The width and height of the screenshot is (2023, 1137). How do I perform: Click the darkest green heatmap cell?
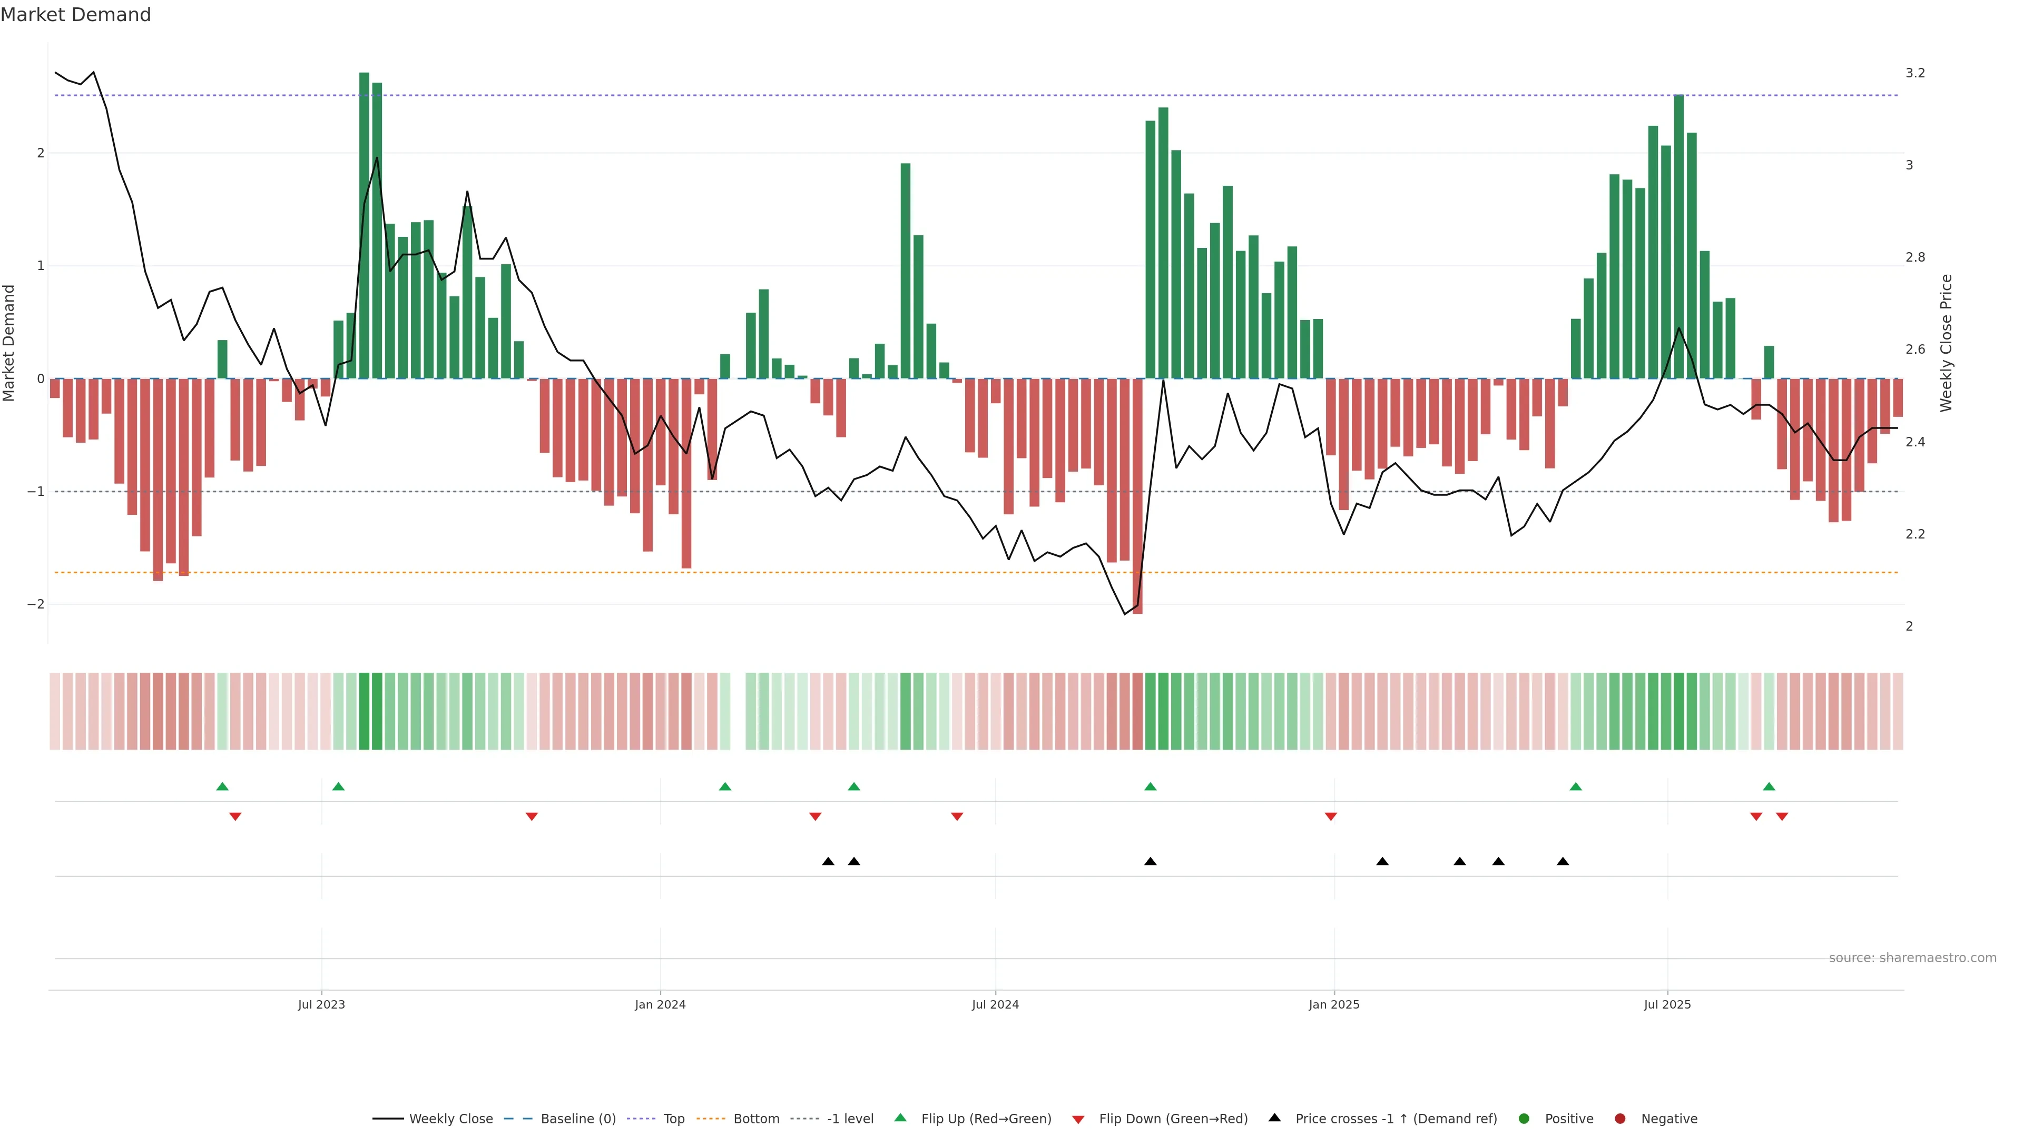[365, 711]
